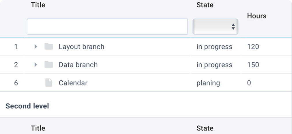Open the State filter dropdown
This screenshot has height=134, width=292.
pos(215,27)
